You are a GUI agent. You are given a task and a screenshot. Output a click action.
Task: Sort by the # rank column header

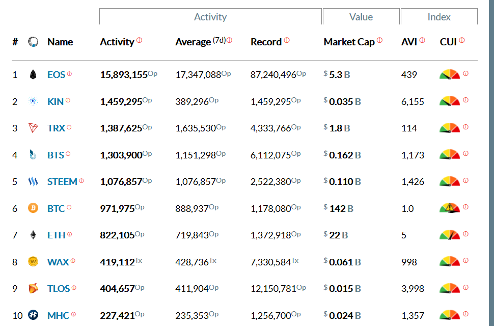click(x=15, y=42)
